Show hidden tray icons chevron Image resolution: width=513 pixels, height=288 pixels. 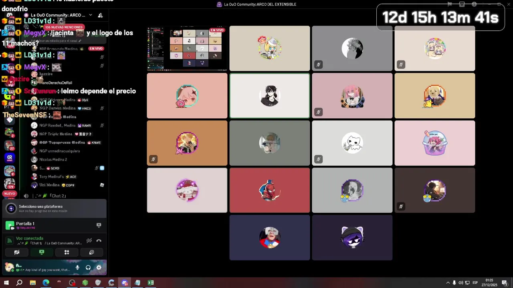(x=448, y=283)
